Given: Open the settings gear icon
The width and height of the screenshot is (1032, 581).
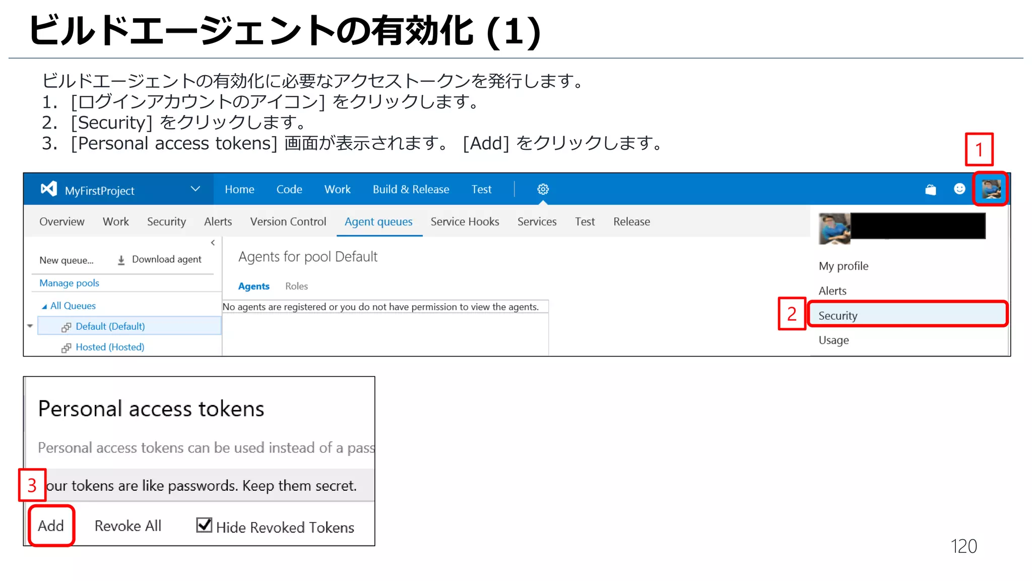Looking at the screenshot, I should [543, 189].
